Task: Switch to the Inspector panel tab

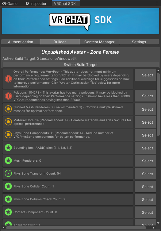Action: (36, 3)
